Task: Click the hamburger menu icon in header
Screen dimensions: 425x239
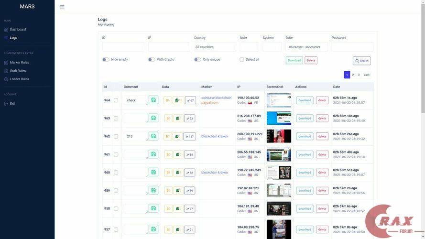Action: coord(62,7)
